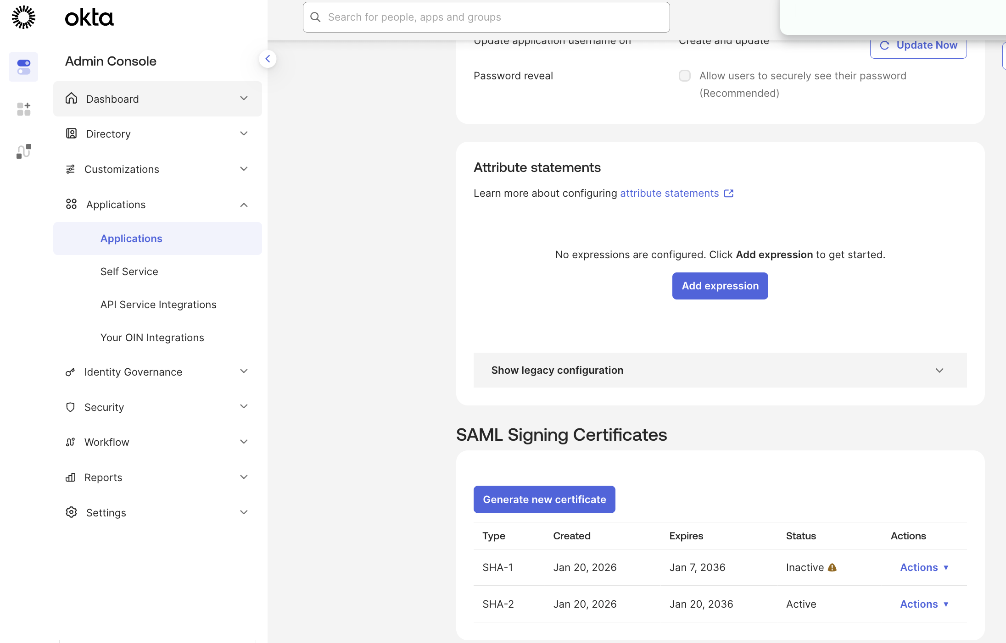The width and height of the screenshot is (1006, 643).
Task: Collapse the sidebar with the arrow button
Action: coord(268,59)
